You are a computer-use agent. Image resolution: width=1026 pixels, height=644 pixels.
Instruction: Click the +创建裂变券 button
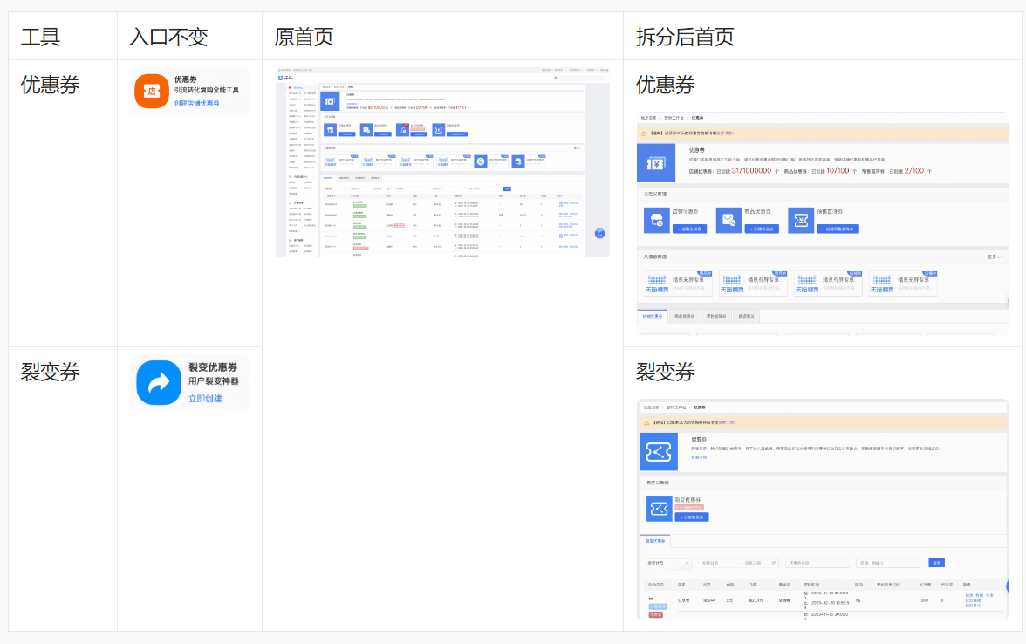[694, 517]
